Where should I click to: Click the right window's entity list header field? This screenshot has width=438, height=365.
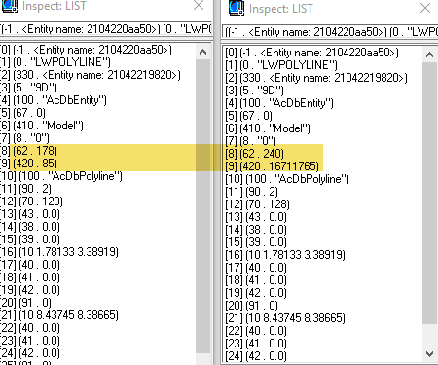click(x=330, y=32)
